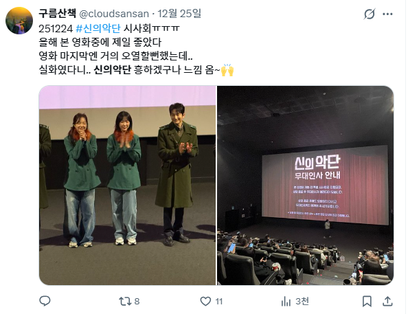Click the share upload icon
The height and width of the screenshot is (314, 408).
387,301
